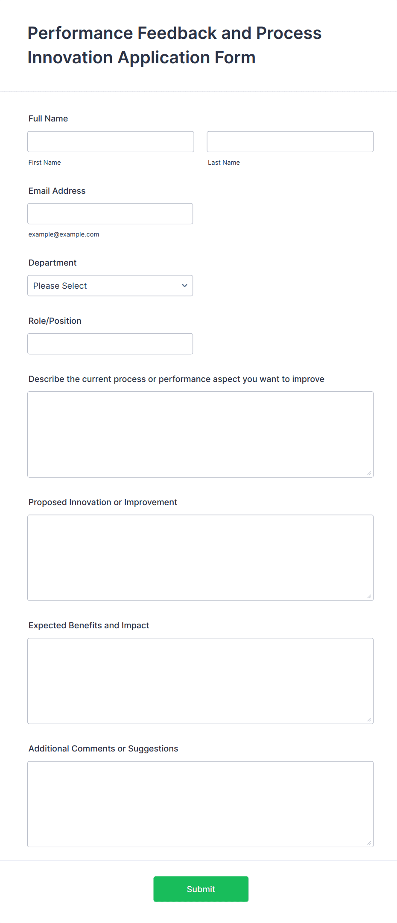Click resize handle of Expected Benefits textarea

(x=369, y=719)
